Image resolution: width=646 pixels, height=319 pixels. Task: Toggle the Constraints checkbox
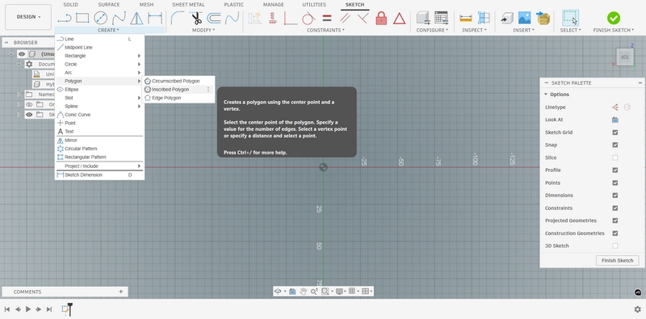615,208
